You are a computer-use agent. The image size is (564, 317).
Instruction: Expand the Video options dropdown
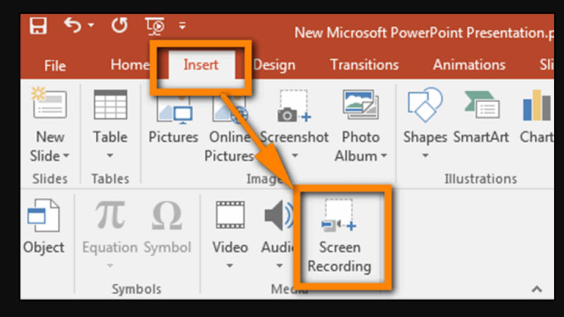[x=230, y=266]
